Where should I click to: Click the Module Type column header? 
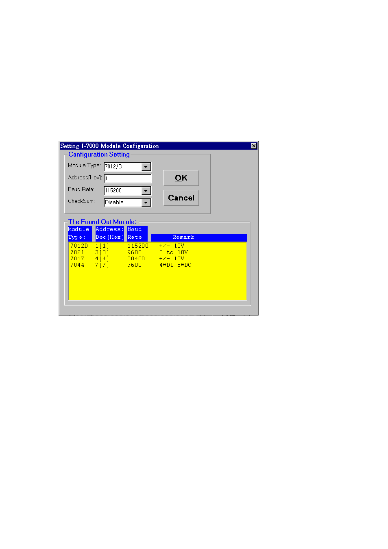(79, 233)
